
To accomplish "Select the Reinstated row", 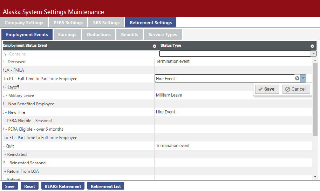I will 157,154.
